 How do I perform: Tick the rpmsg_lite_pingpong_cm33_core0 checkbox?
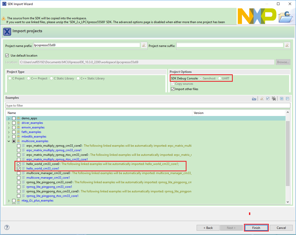click(x=19, y=182)
